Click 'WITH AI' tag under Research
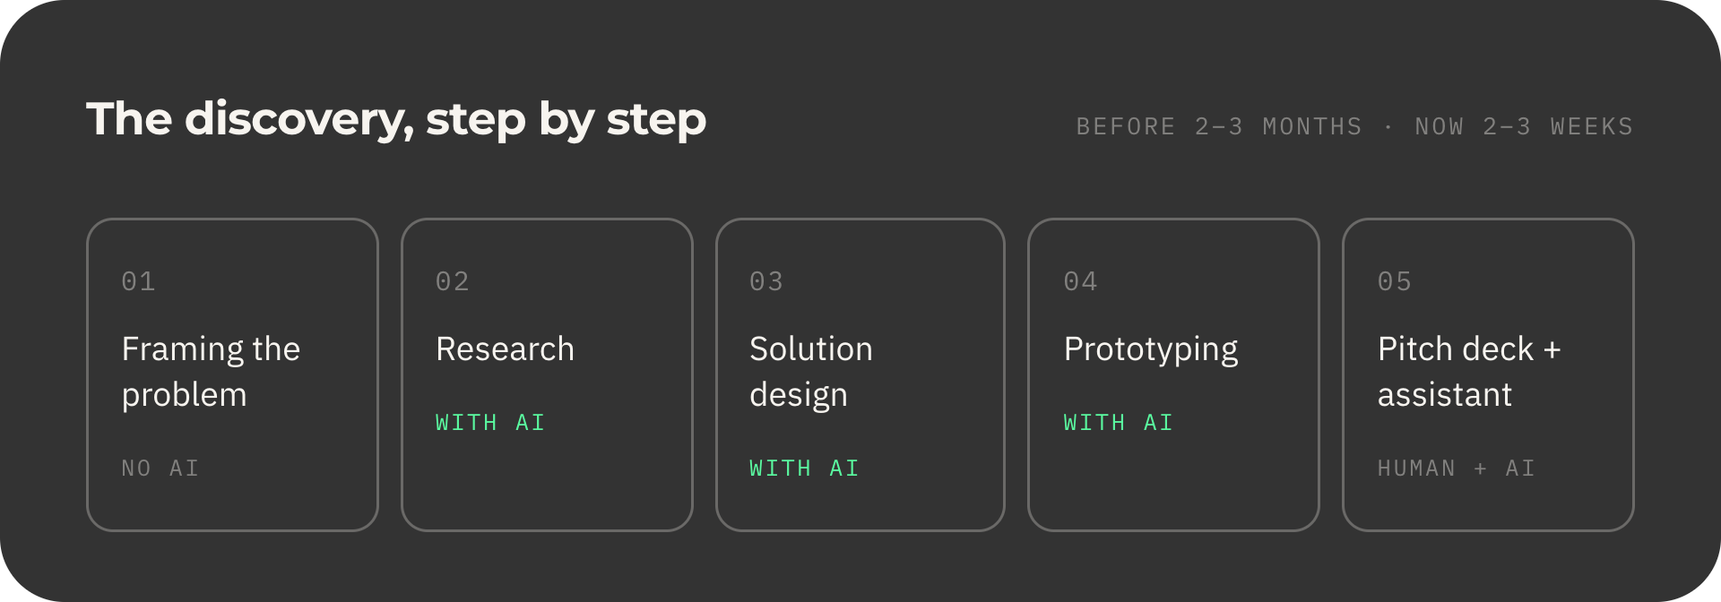 (490, 422)
